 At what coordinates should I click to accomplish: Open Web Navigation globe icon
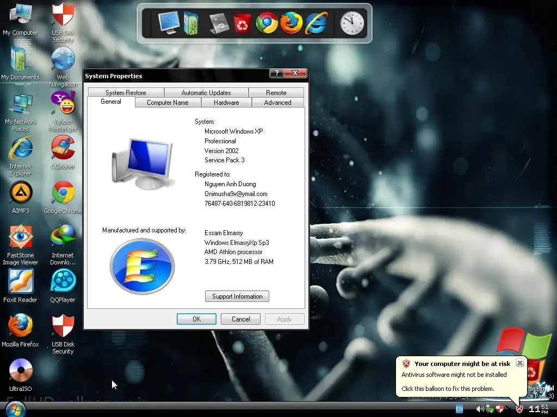tap(63, 67)
